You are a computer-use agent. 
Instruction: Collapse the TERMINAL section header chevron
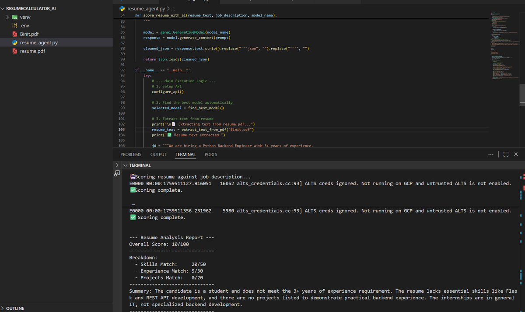(126, 165)
